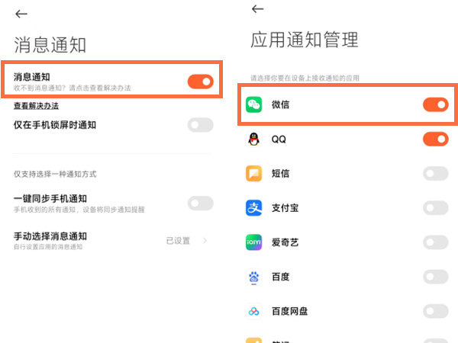This screenshot has width=458, height=343.
Task: Enable 仅在手机锁屏时通知 toggle
Action: coord(200,125)
